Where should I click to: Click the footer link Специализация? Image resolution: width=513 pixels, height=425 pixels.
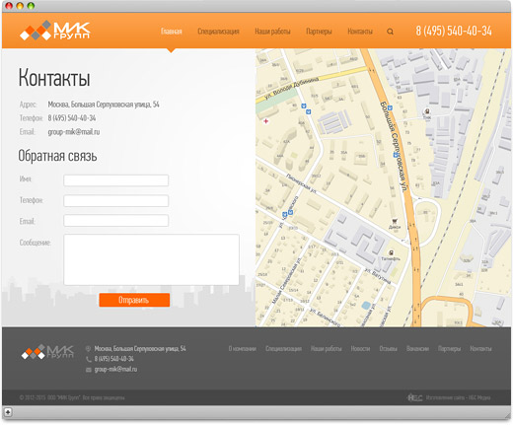tap(283, 348)
